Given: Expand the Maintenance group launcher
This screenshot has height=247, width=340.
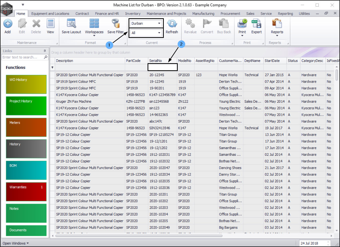Looking at the screenshot, I should pyautogui.click(x=57, y=44).
